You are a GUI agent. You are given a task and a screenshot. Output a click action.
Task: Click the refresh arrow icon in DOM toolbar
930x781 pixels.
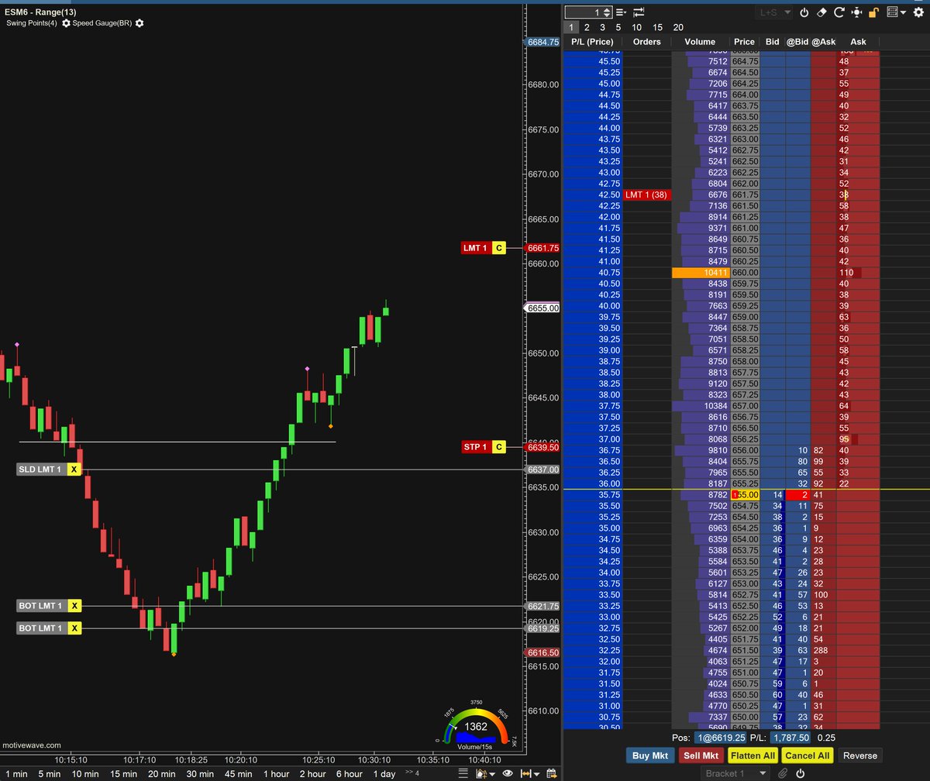click(x=840, y=12)
